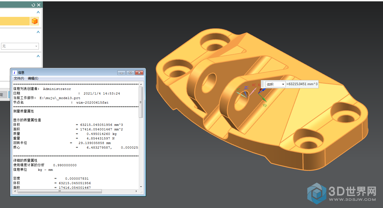Viewport: 383px width, 208px height.
Task: Click the 信息 window horizontal scrollbar left arrow
Action: [x=15, y=191]
